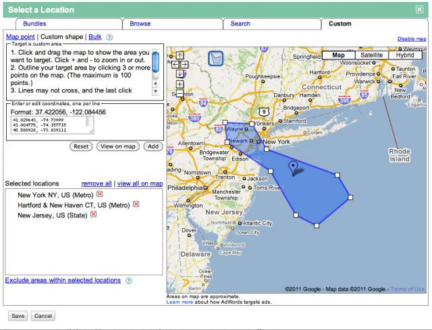Close the Select a Location dialog
Viewport: 432px width, 330px height.
tap(419, 9)
